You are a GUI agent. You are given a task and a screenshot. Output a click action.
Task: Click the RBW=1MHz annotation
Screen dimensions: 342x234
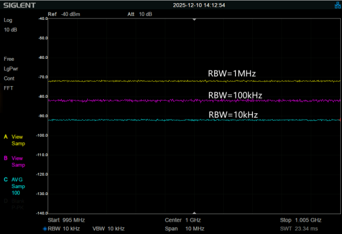[x=232, y=74]
